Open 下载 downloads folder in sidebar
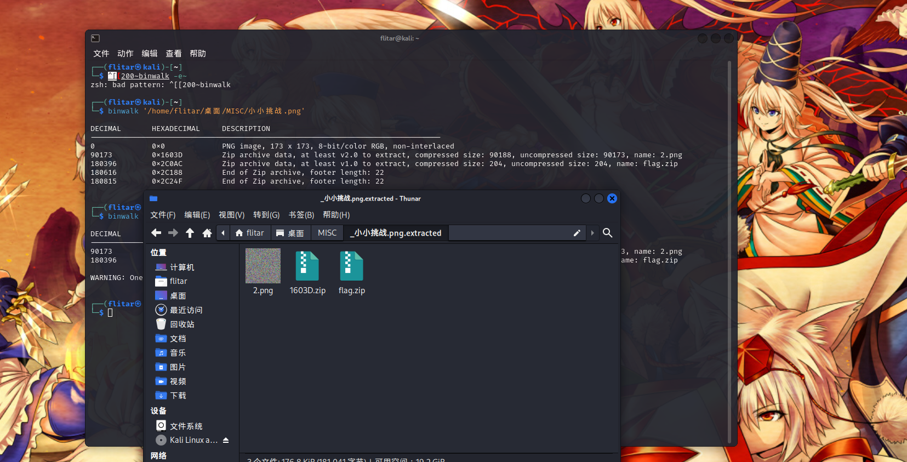This screenshot has height=462, width=907. 178,396
